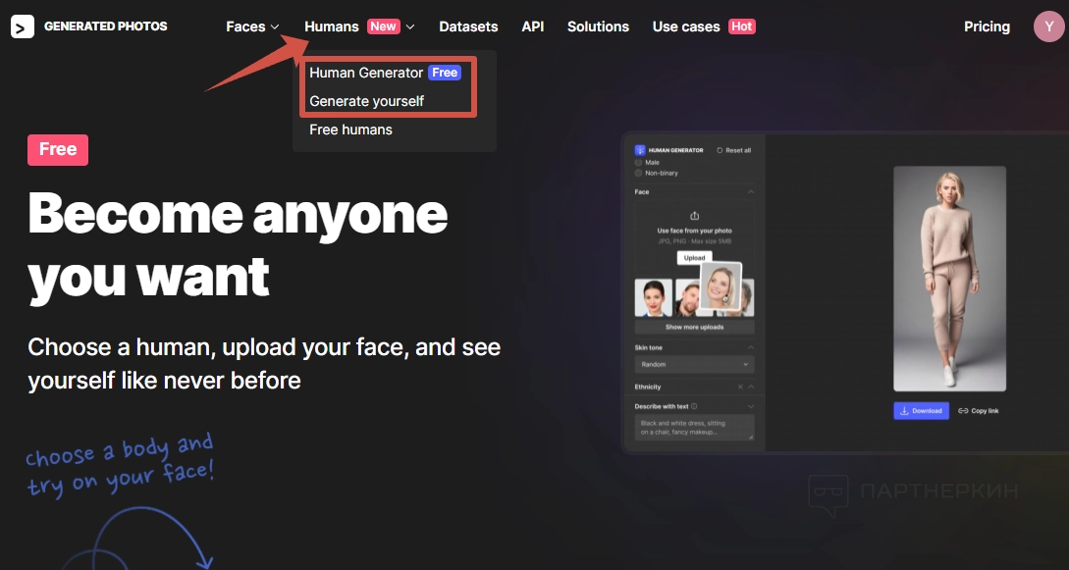This screenshot has height=570, width=1069.
Task: Click the Human Generator logo icon in preview
Action: pyautogui.click(x=639, y=150)
